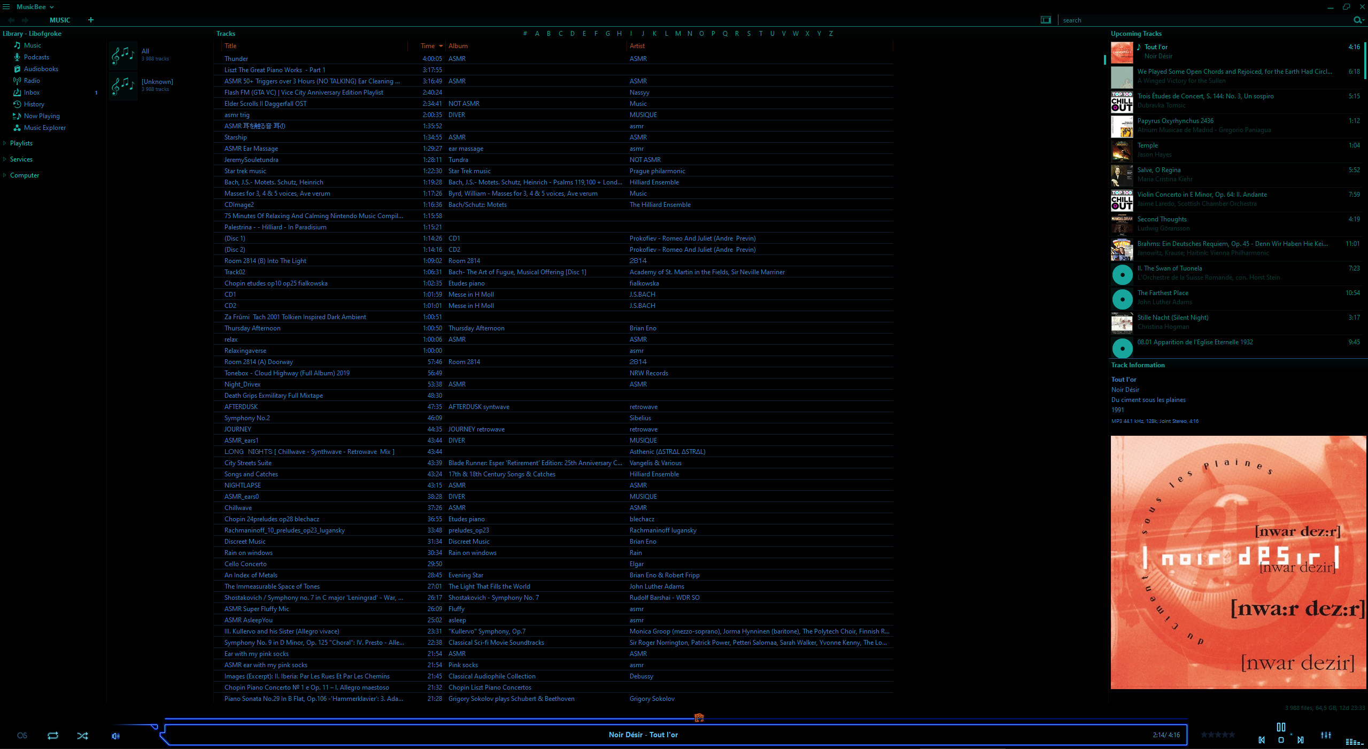
Task: Click the last.fm scrobble icon
Action: 22,736
